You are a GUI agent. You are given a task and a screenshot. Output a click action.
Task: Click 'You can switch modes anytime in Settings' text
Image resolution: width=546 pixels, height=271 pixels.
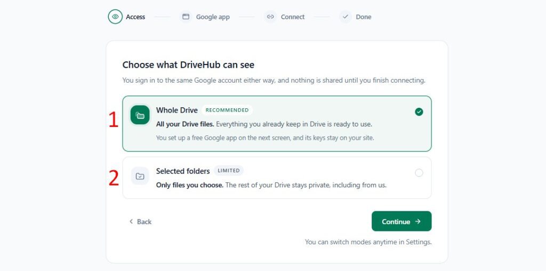368,242
